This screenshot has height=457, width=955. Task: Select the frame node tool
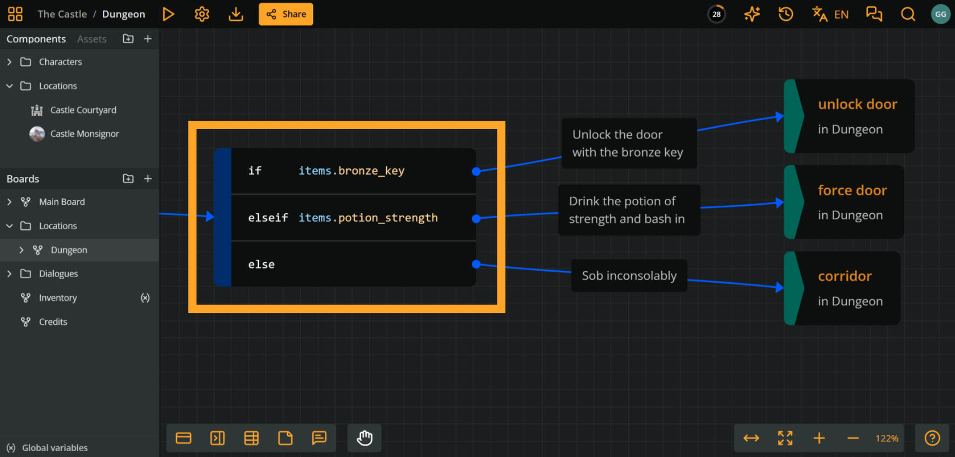coord(184,438)
